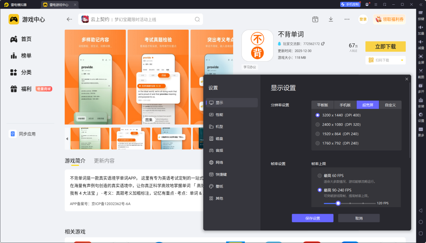
Task: Select the 1920 x 864 resolution
Action: click(317, 134)
